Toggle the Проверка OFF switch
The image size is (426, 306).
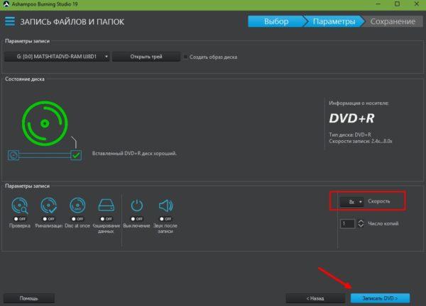[x=20, y=219]
